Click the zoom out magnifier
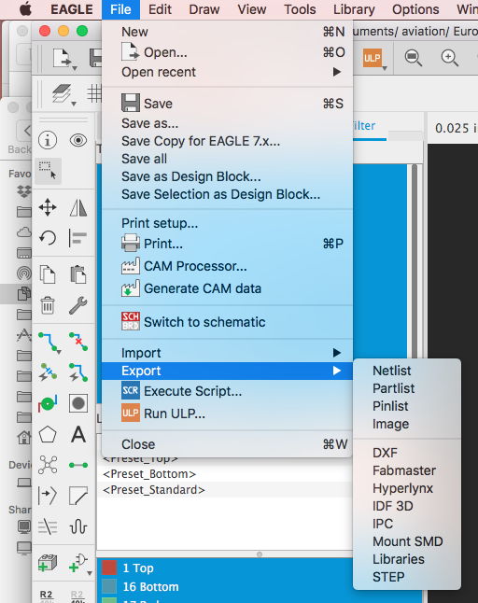 tap(414, 58)
